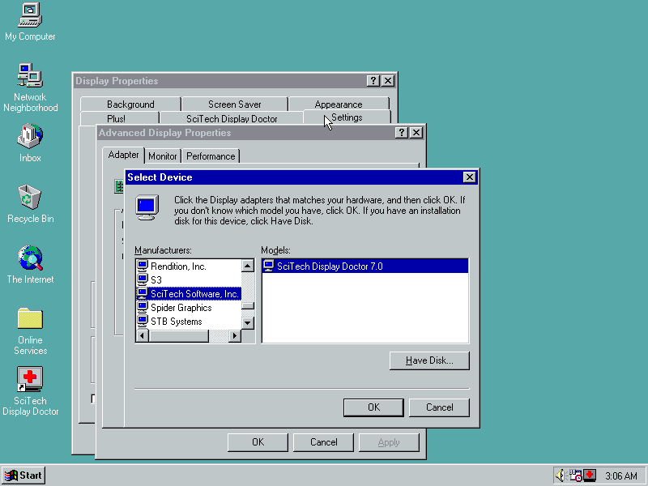
Task: Select the Inbox desktop icon
Action: tap(30, 136)
